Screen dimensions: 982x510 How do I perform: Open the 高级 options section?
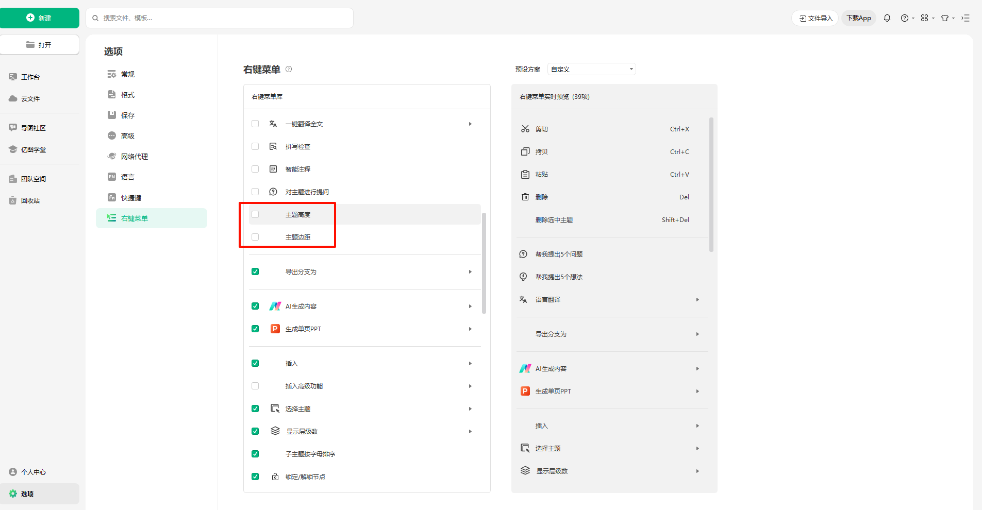pos(152,136)
